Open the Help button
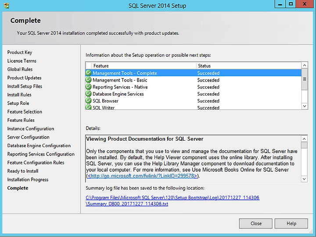316x237 pixels. click(291, 223)
